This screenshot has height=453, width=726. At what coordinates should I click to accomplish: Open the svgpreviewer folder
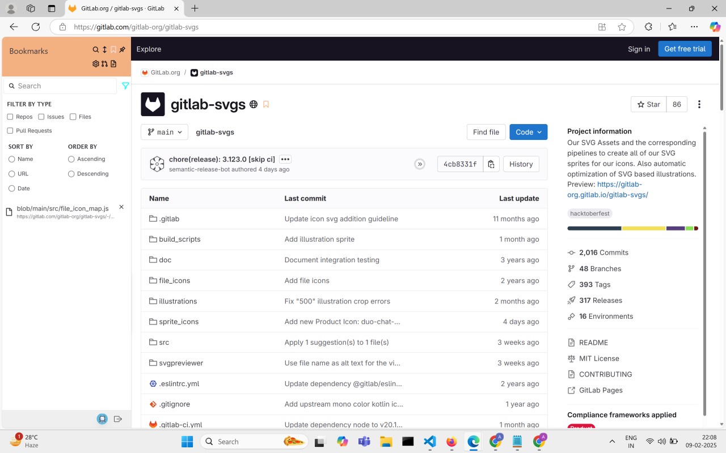point(181,363)
